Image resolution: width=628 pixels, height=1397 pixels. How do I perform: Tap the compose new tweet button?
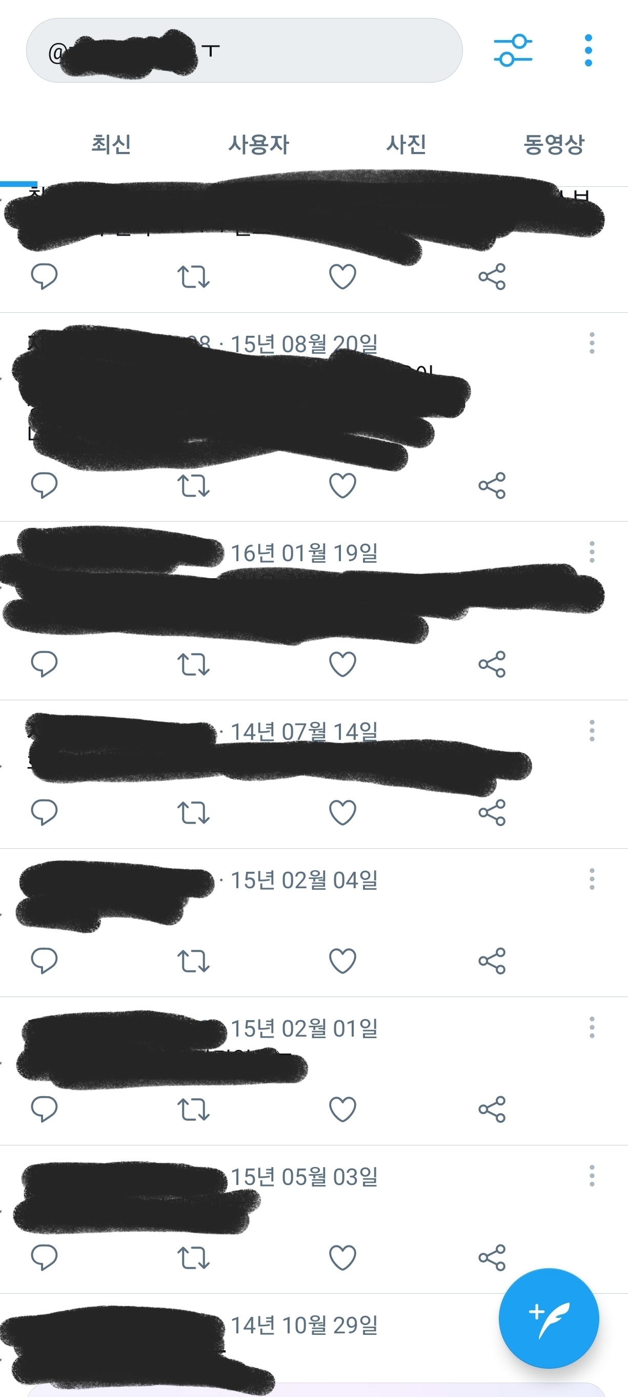coord(549,1318)
